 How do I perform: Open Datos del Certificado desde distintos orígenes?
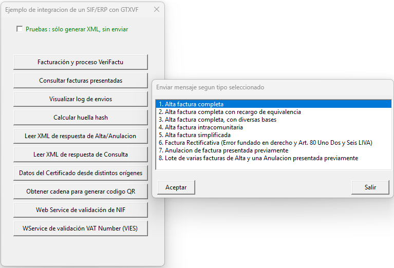pyautogui.click(x=80, y=173)
